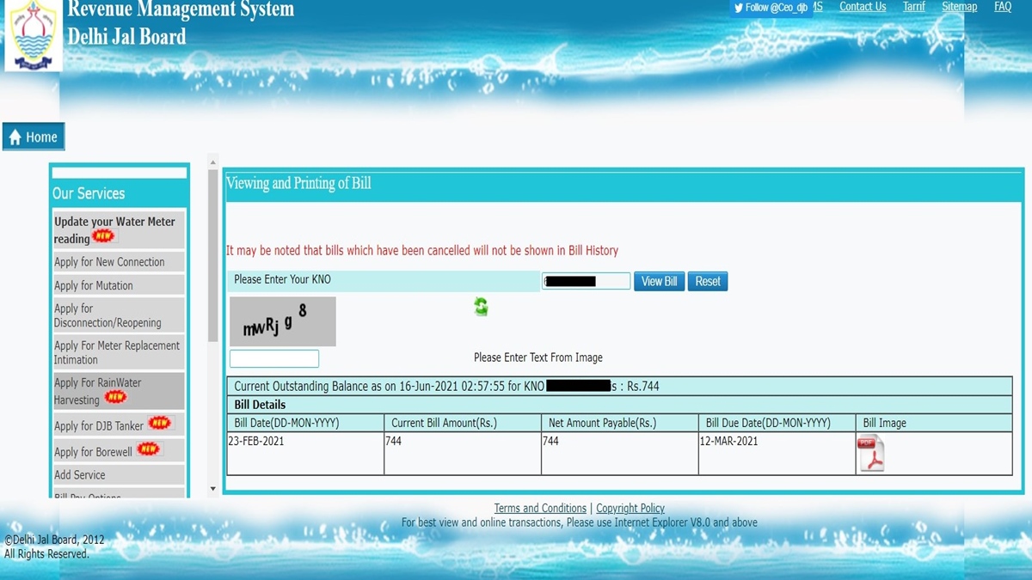The image size is (1032, 580).
Task: Open the FAQ page
Action: (x=1002, y=7)
